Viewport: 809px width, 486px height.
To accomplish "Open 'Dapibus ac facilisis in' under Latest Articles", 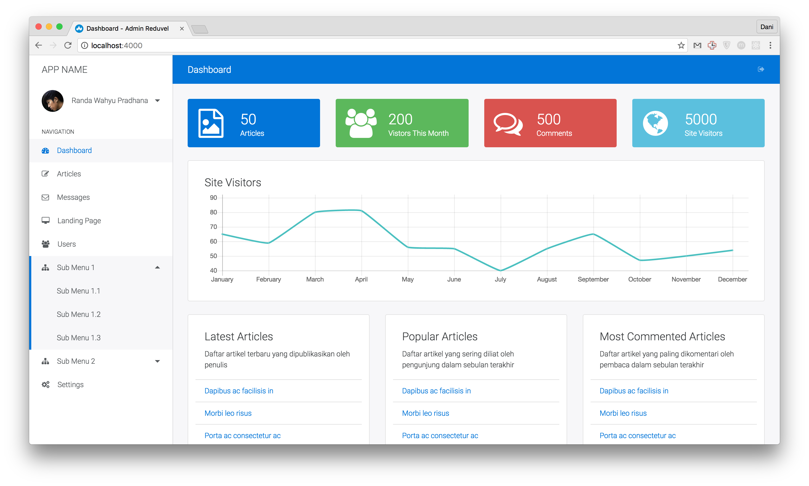I will click(239, 391).
